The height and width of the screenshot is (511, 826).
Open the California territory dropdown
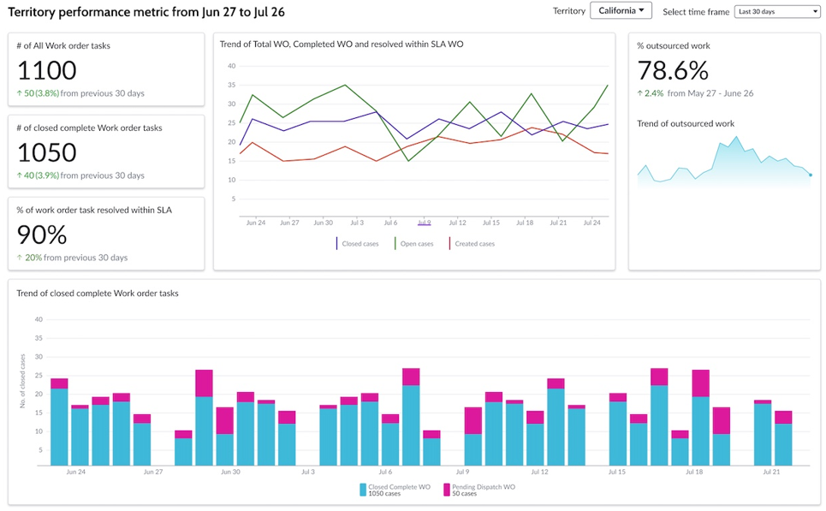[621, 10]
